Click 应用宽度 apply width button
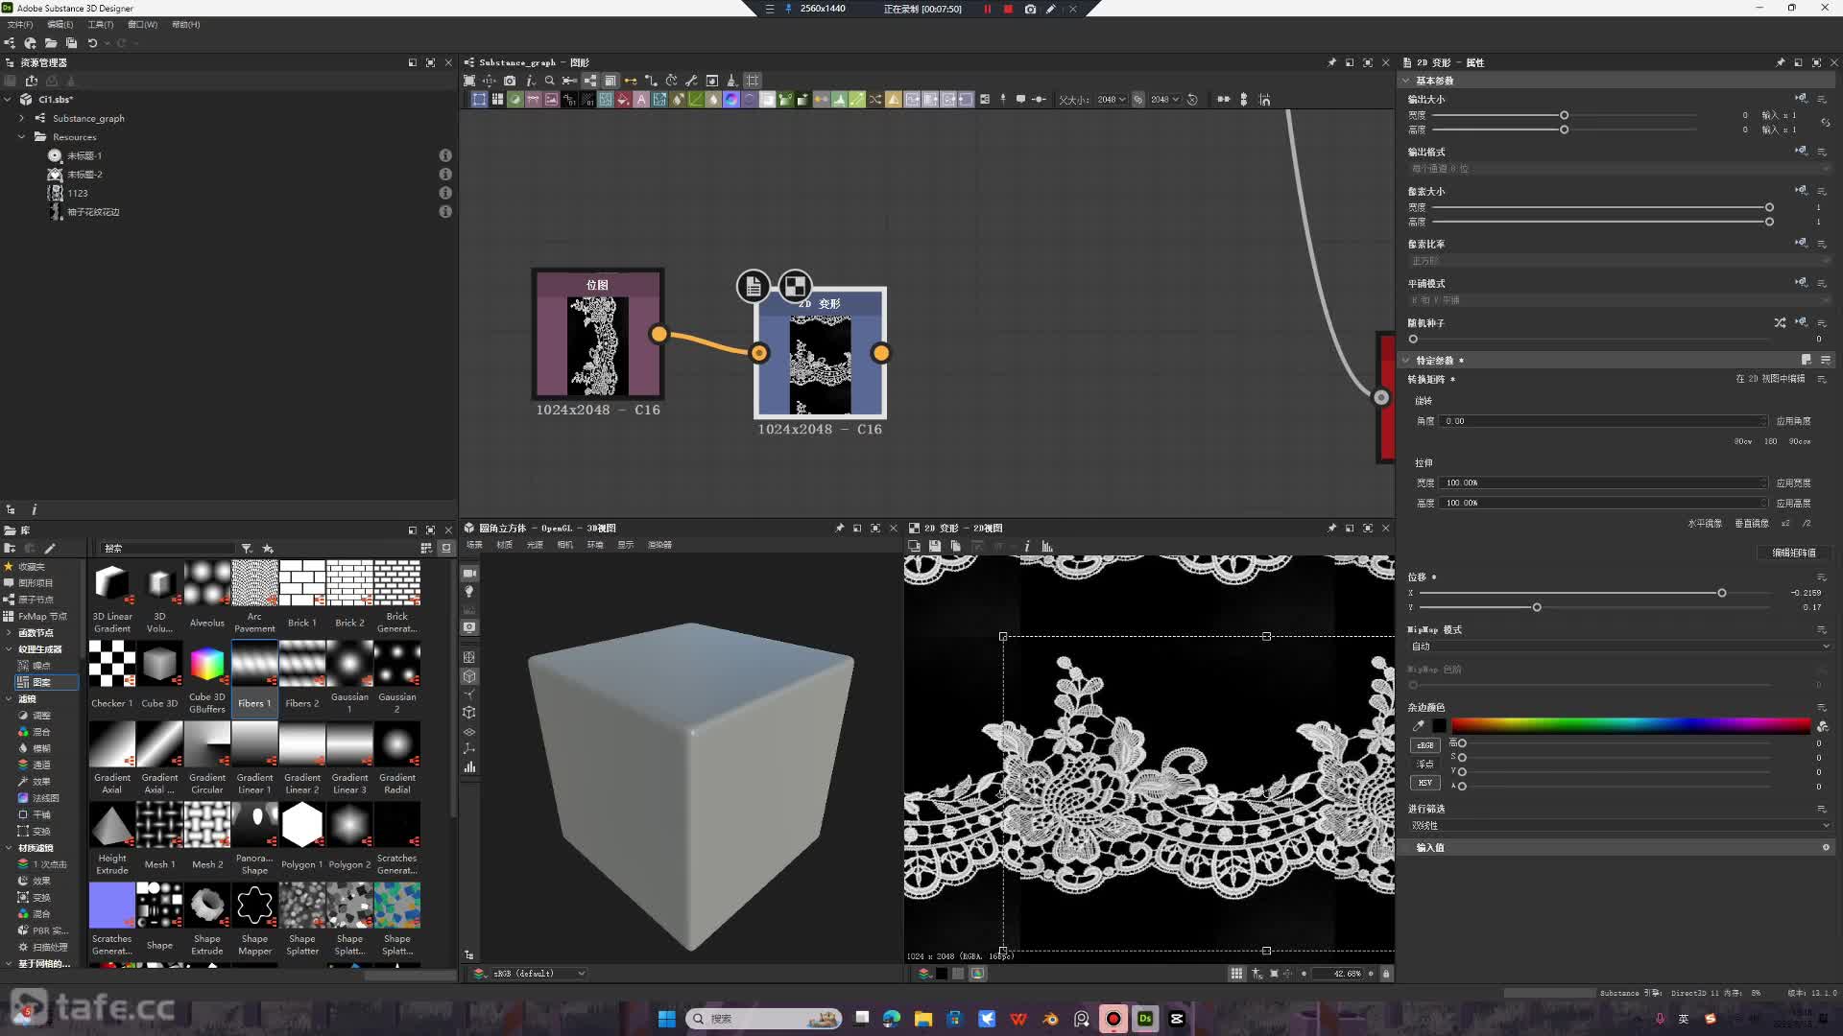Image resolution: width=1843 pixels, height=1036 pixels. pyautogui.click(x=1793, y=483)
